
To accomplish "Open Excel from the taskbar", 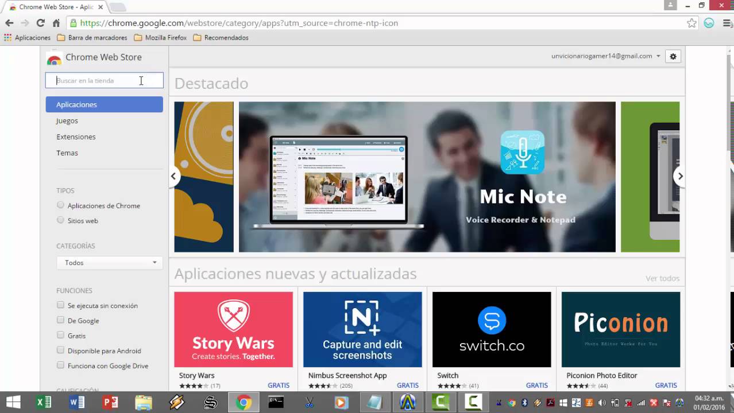I will tap(44, 402).
